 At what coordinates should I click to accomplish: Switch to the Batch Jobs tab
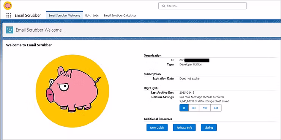click(x=92, y=16)
